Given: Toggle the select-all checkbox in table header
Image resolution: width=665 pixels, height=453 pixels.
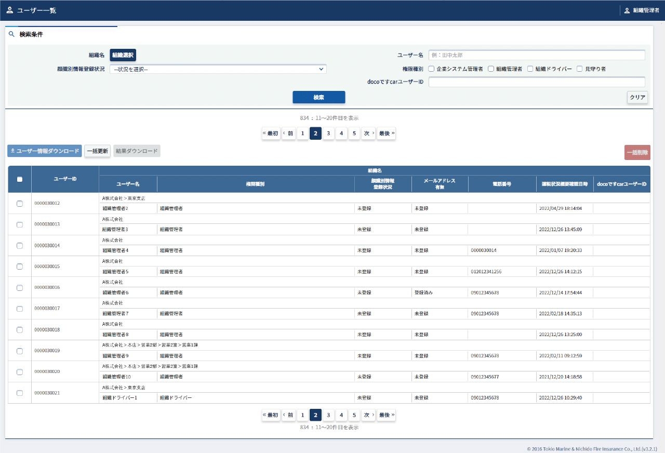Looking at the screenshot, I should click(x=20, y=179).
